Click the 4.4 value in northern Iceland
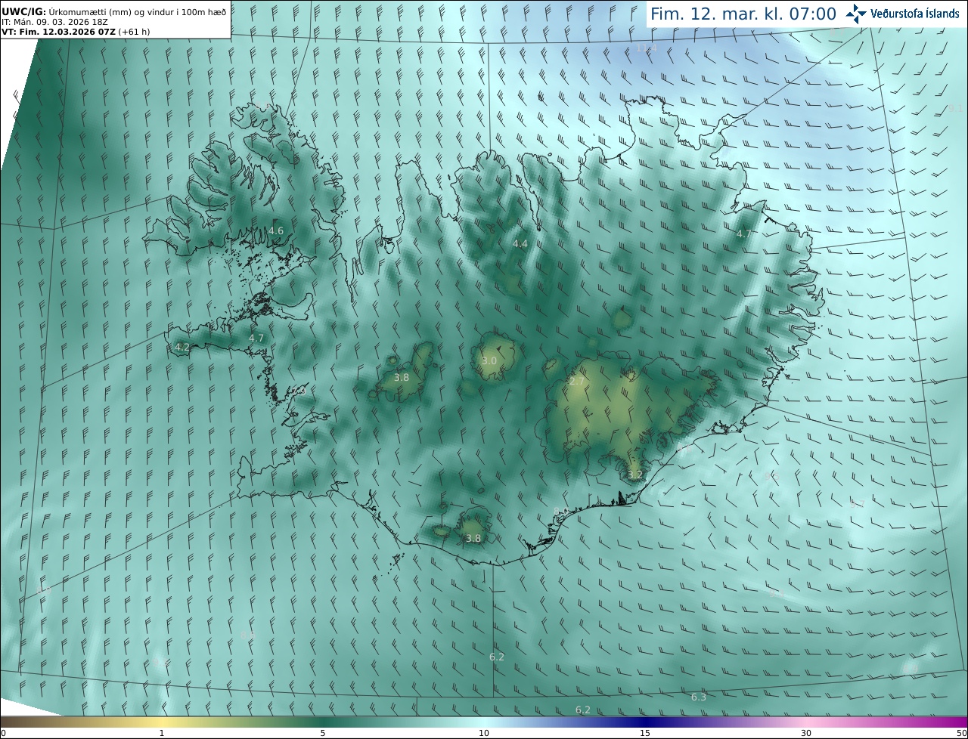 pos(520,244)
